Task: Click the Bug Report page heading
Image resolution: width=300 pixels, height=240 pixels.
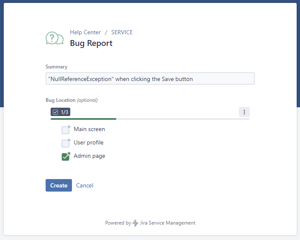Action: coord(91,43)
